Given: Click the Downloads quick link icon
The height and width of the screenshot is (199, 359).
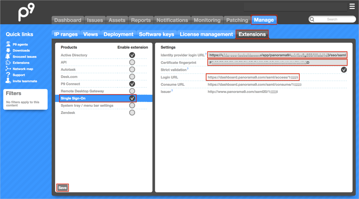Looking at the screenshot, I should [8, 50].
